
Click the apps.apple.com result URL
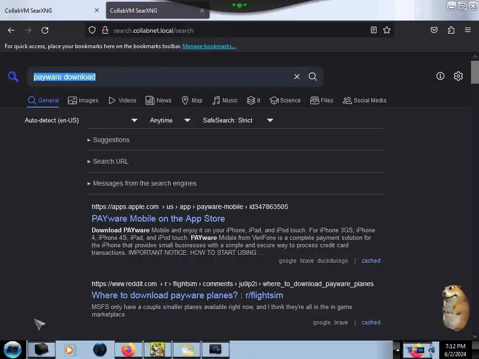190,207
